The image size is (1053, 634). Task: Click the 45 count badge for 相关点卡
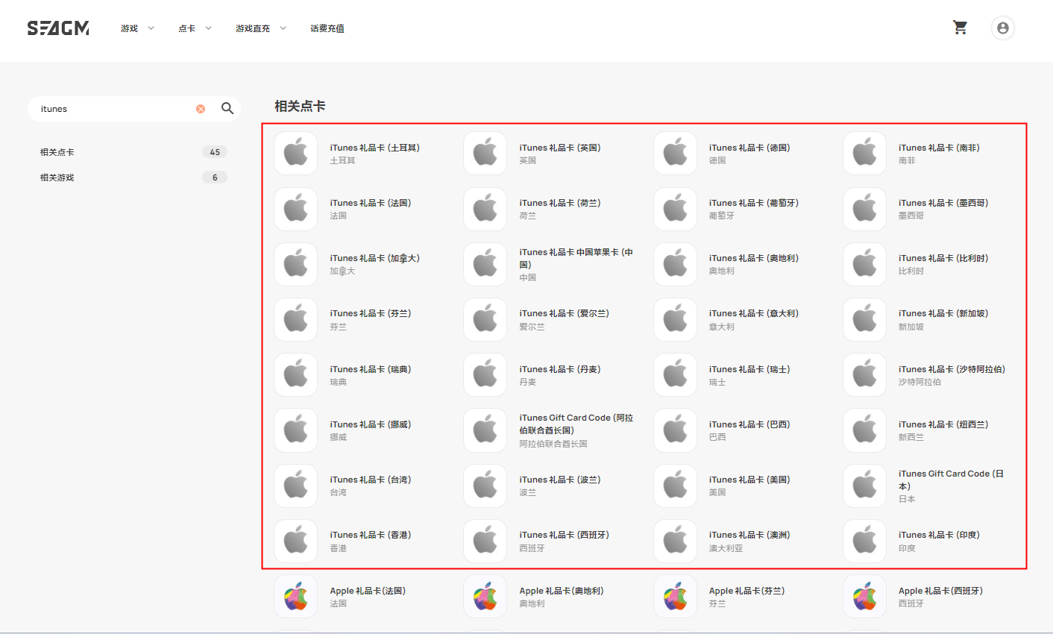(x=215, y=152)
